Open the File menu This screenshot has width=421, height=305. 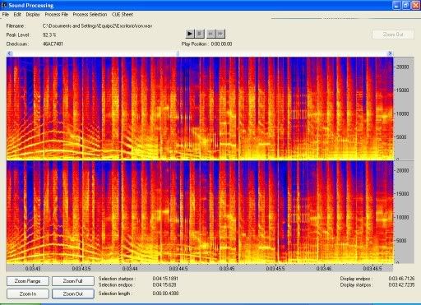pyautogui.click(x=6, y=15)
